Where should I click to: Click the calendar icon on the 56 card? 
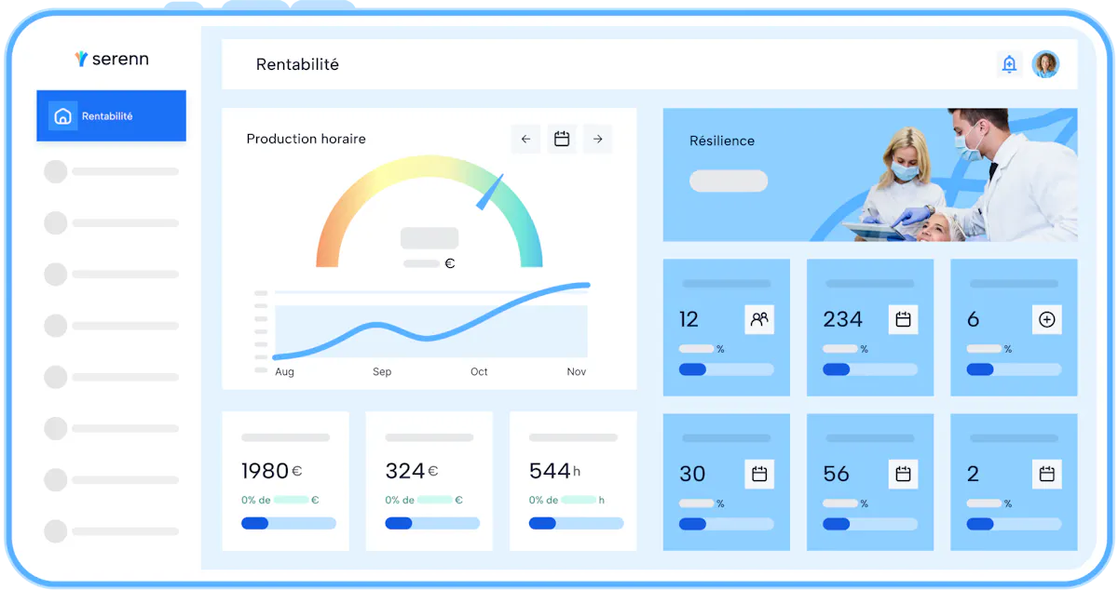coord(903,474)
